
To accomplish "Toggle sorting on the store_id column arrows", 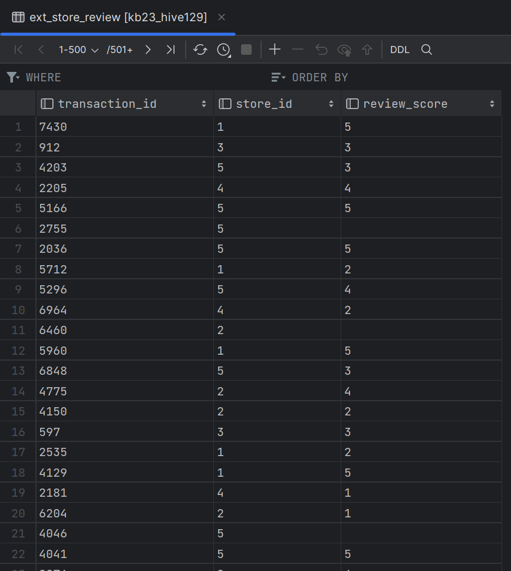I will click(x=331, y=104).
